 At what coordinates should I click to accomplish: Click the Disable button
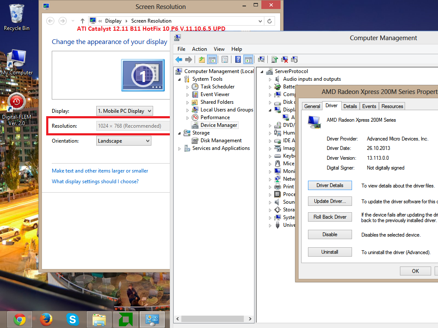point(330,234)
